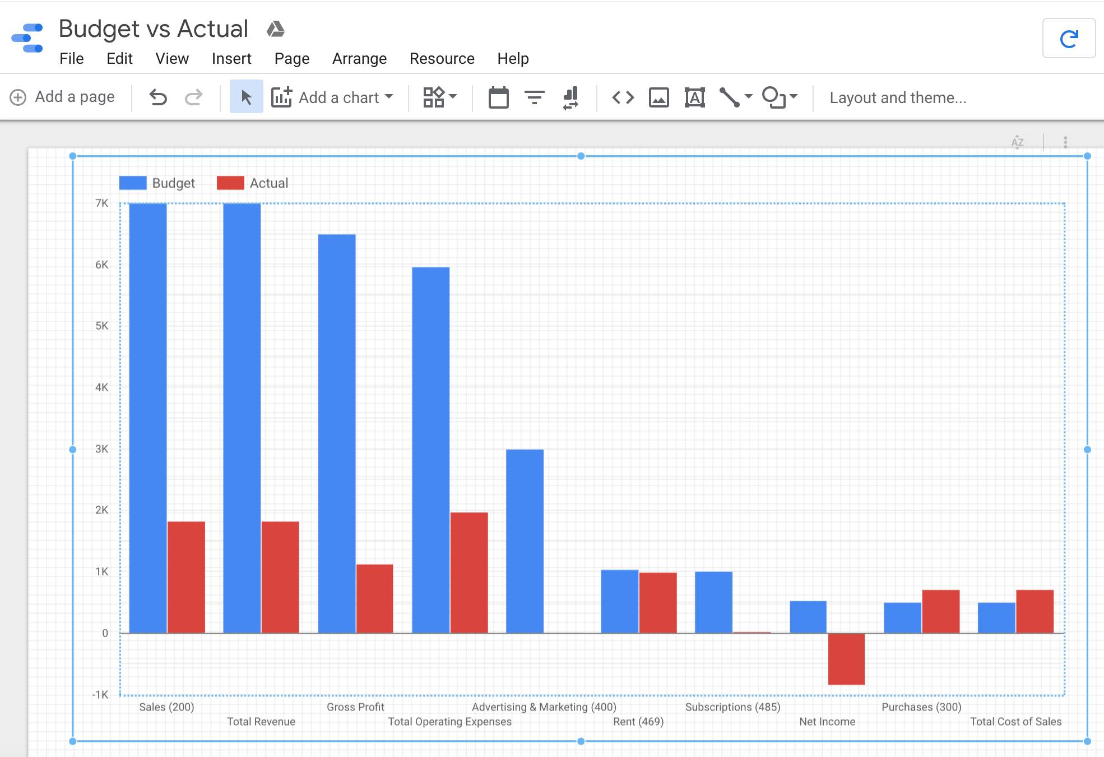The image size is (1104, 757).
Task: Redo the last action
Action: tap(193, 97)
